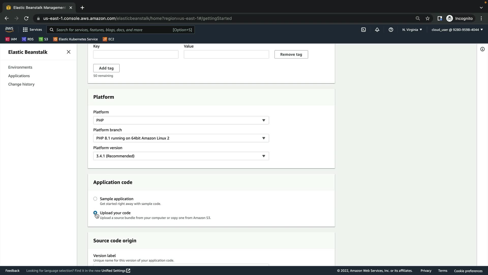Click the tag Key input field

click(x=136, y=54)
